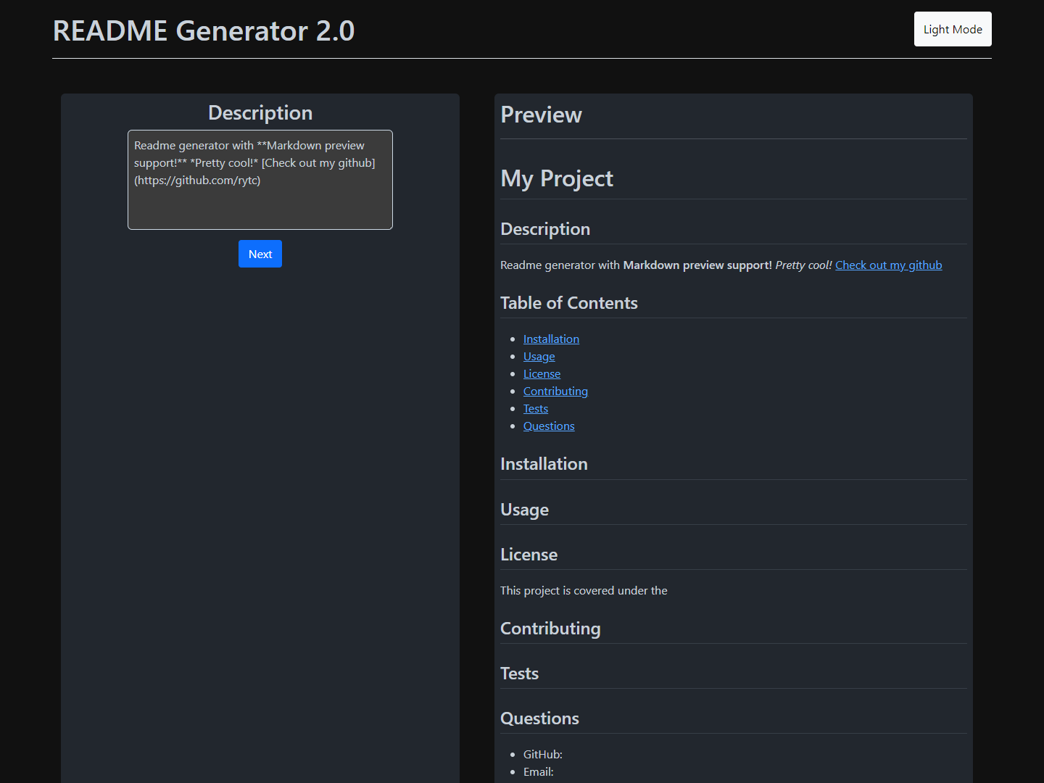This screenshot has height=783, width=1044.
Task: Click the Table of Contents heading
Action: click(x=568, y=303)
